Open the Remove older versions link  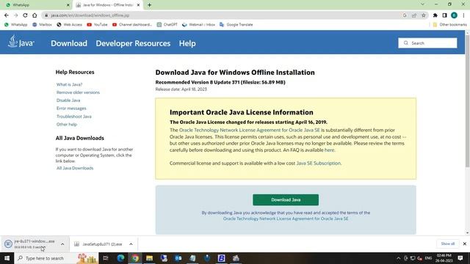[78, 92]
